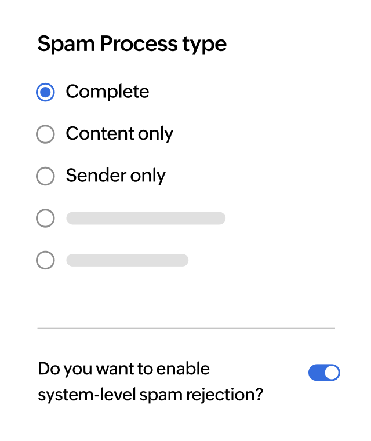The width and height of the screenshot is (371, 441).
Task: Select the Sender only radio button
Action: click(45, 176)
